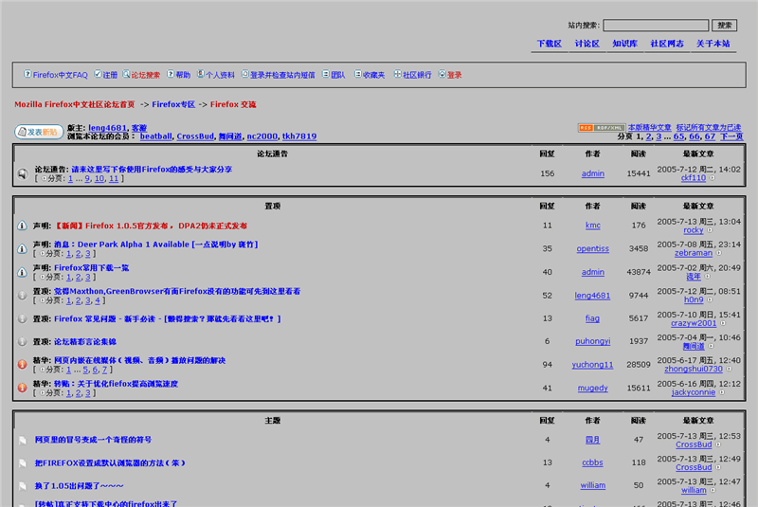Screen dimensions: 758x507
Task: Open browsing member beatball link
Action: coord(155,136)
